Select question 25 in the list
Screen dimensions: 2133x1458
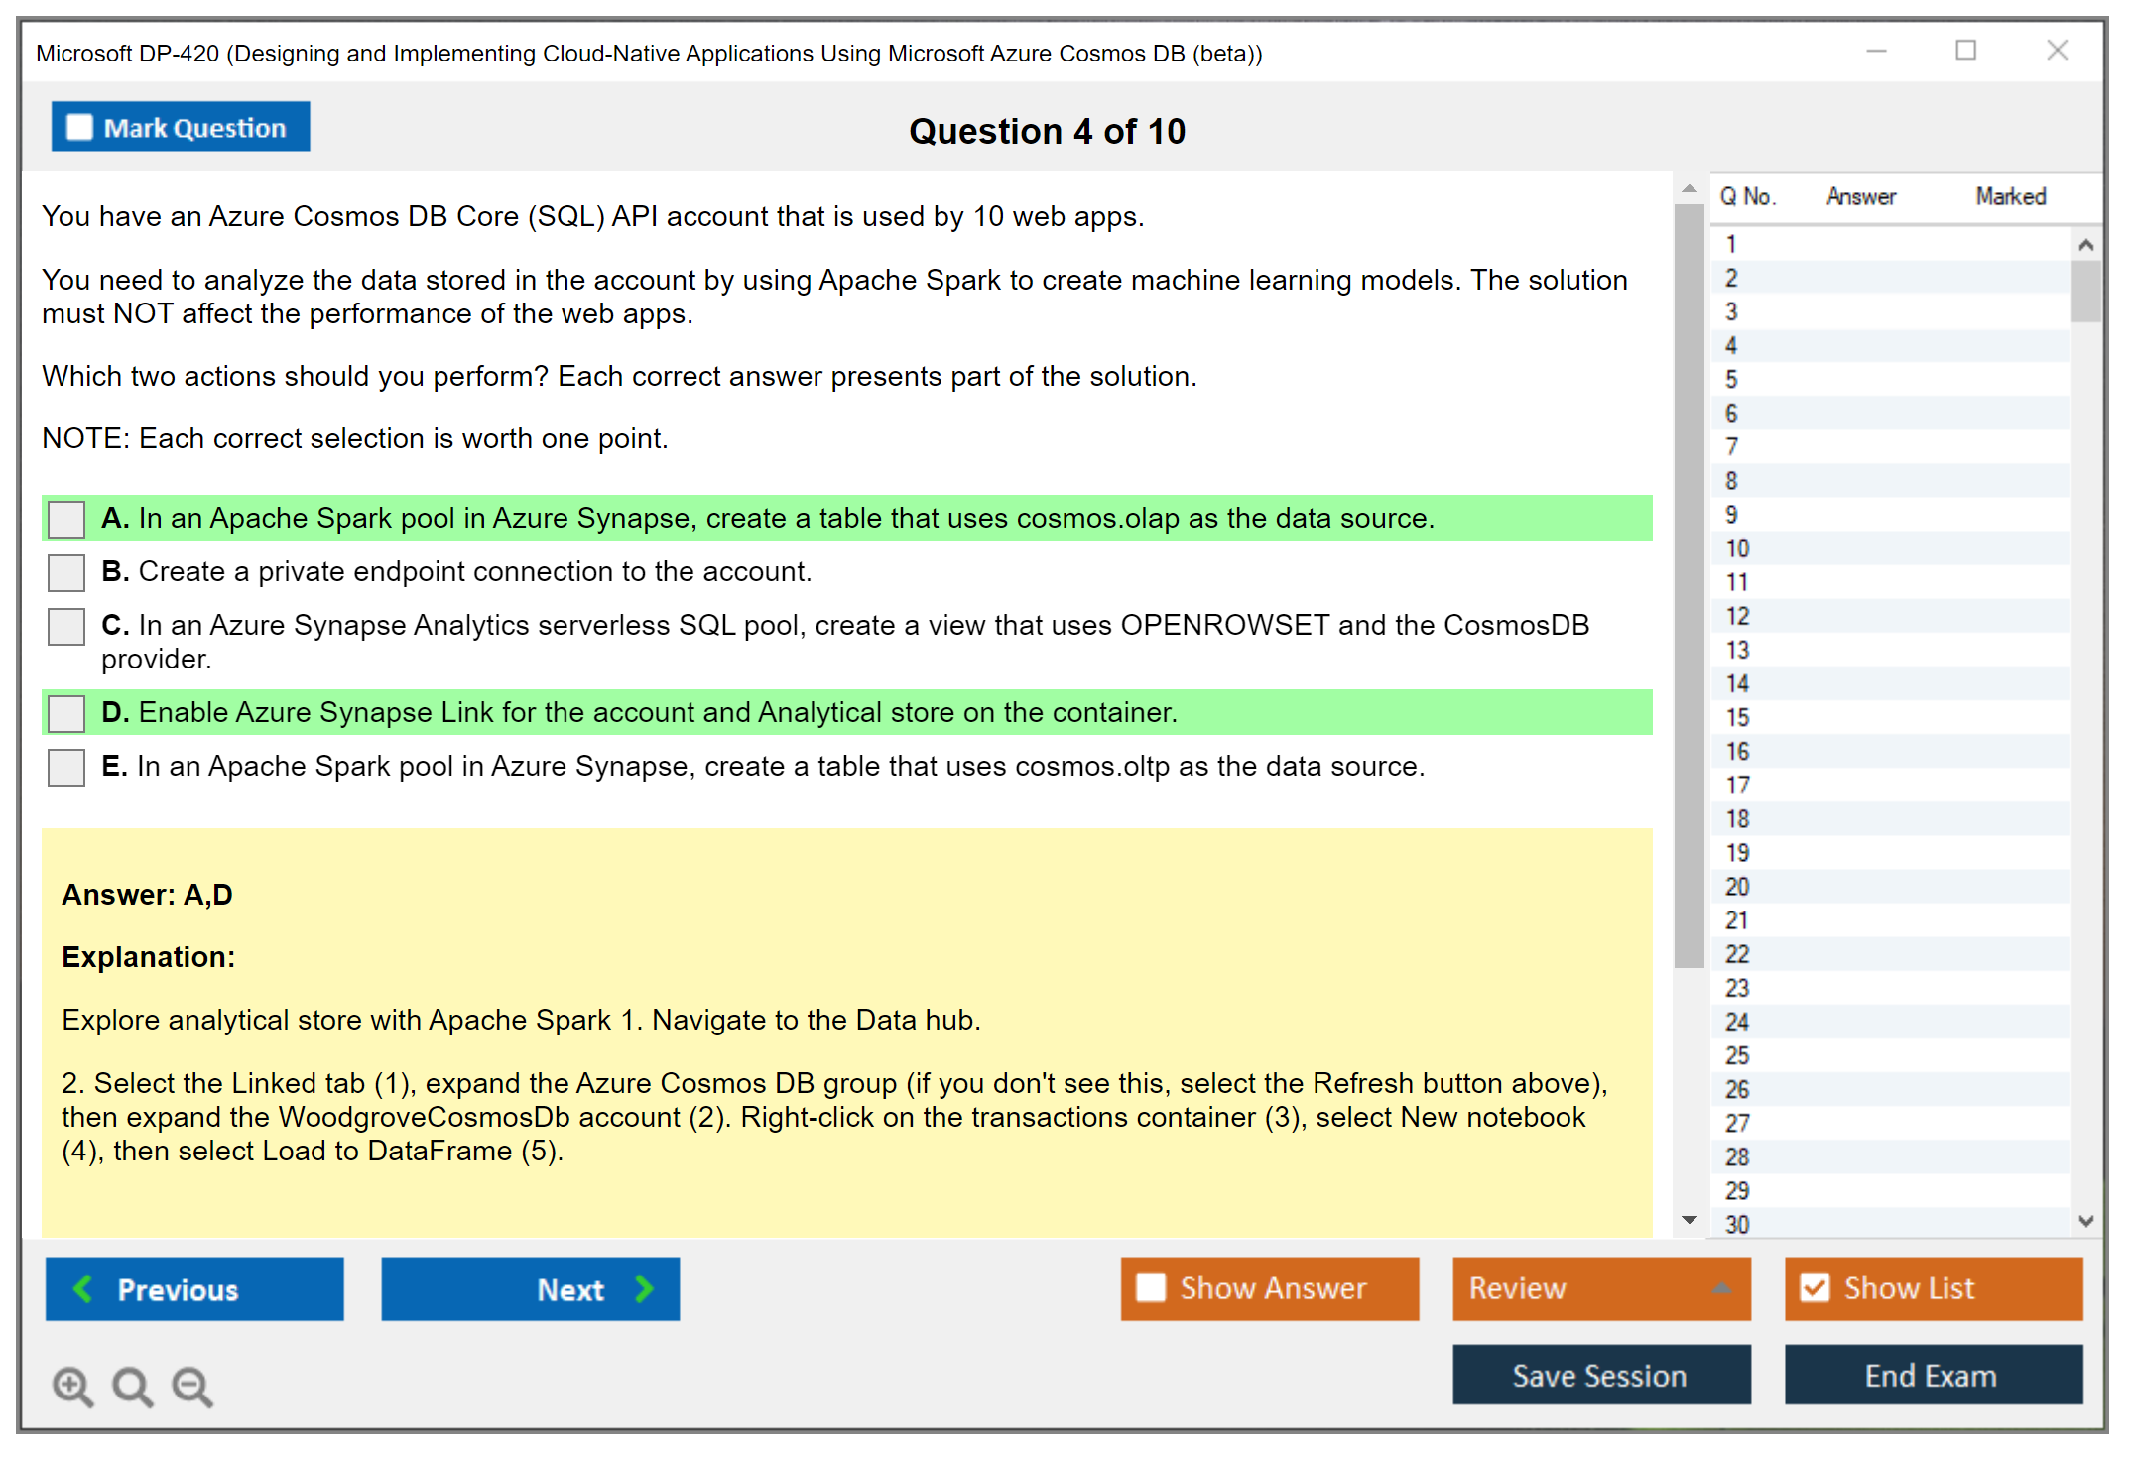click(x=1737, y=1055)
